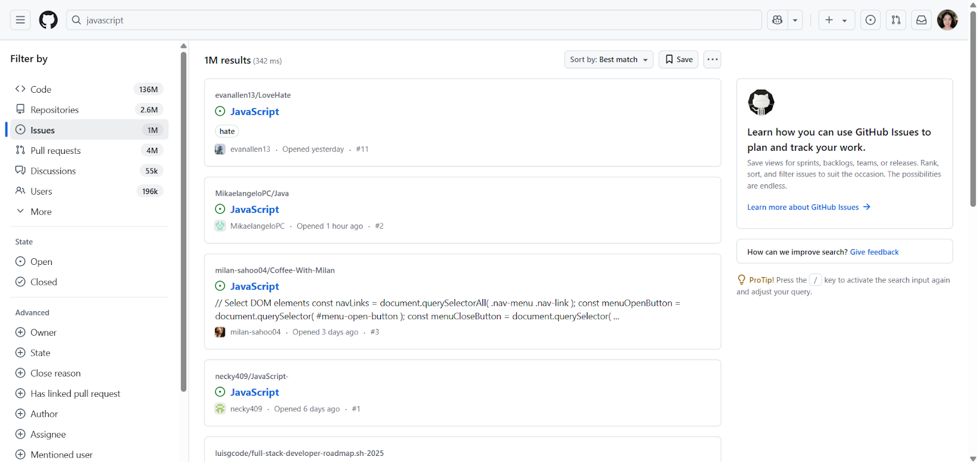This screenshot has width=977, height=462.
Task: Open JavaScript issue in Coffee-With-Milan
Action: pyautogui.click(x=255, y=286)
